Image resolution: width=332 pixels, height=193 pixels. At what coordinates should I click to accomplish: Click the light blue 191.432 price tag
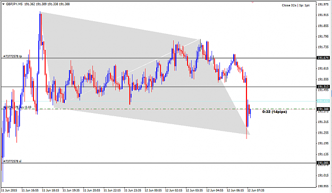tap(323, 101)
